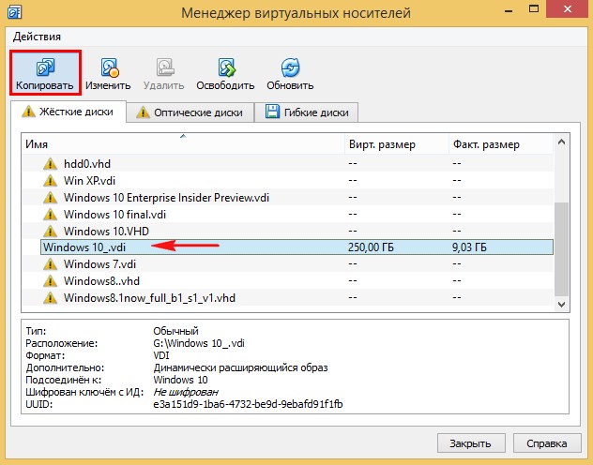Click the warning icon beside hdd0.vhd
593x465 pixels.
click(50, 164)
